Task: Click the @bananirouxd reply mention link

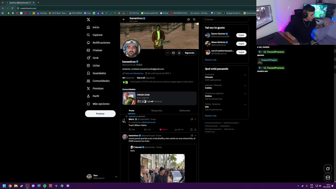Action: tap(149, 122)
